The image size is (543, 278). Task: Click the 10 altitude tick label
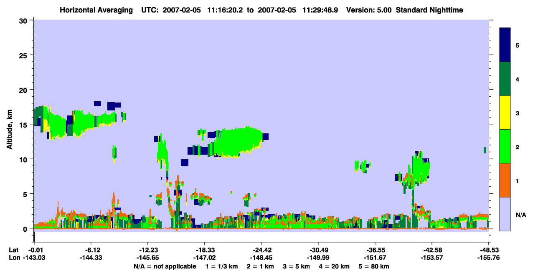click(24, 159)
